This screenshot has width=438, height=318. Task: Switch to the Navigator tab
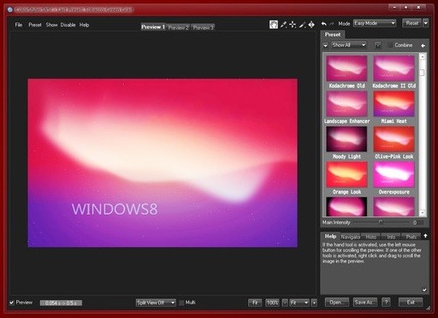[x=351, y=237]
